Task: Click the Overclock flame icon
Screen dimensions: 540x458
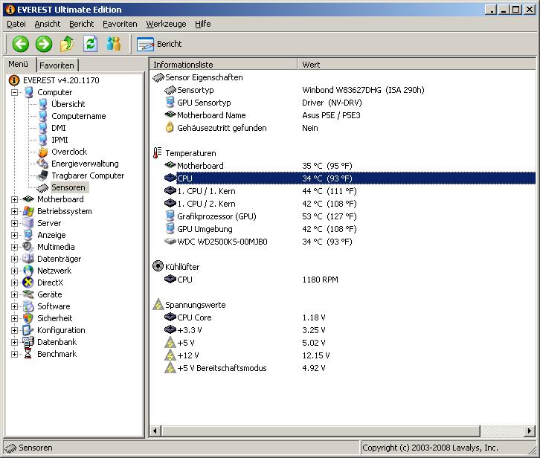Action: (42, 152)
